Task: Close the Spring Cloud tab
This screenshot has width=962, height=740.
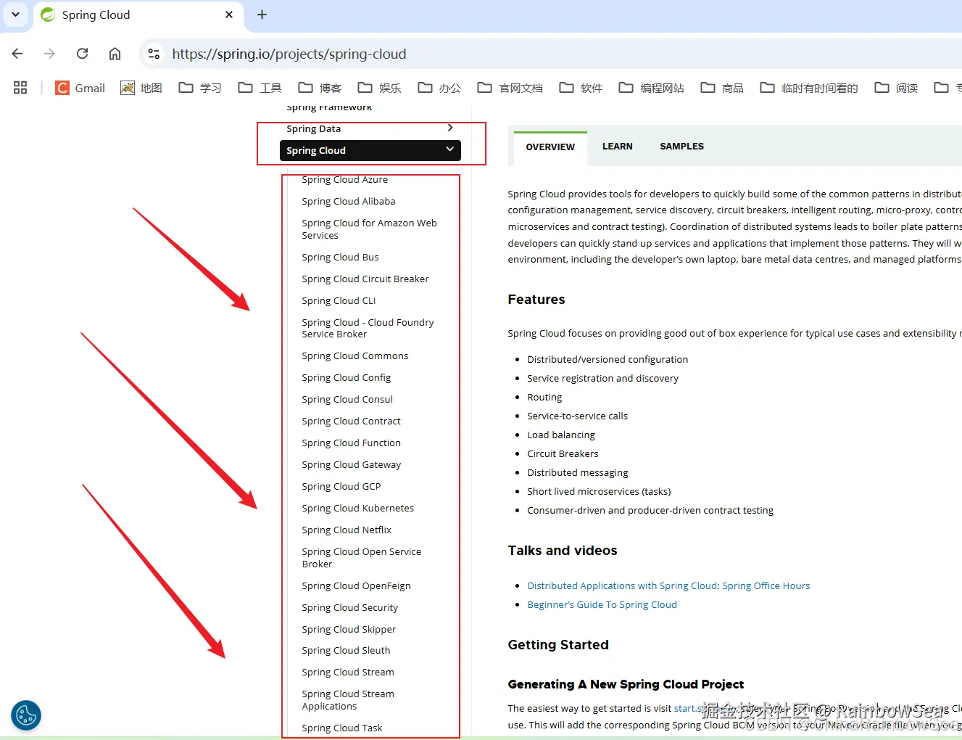Action: tap(229, 15)
